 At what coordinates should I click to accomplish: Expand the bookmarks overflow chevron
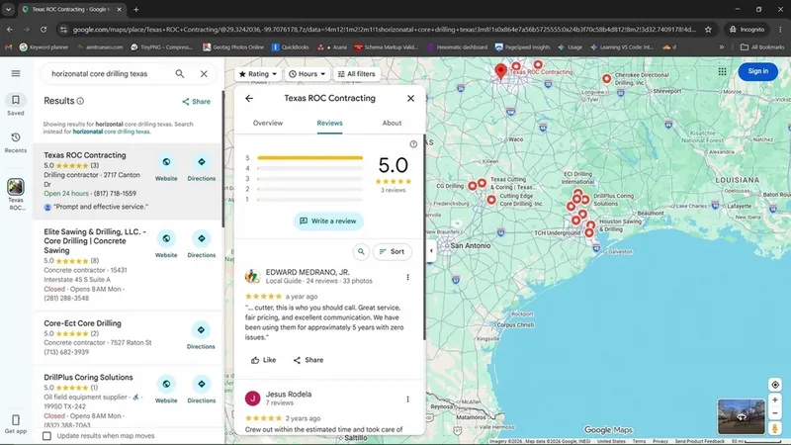(x=722, y=46)
